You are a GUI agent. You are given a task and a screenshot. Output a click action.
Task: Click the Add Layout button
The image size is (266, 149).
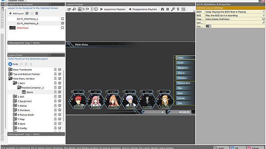coord(16,13)
